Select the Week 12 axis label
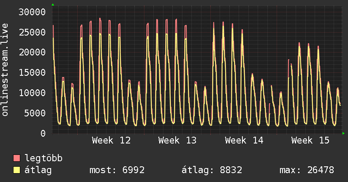The image size is (348, 182). pos(111,141)
